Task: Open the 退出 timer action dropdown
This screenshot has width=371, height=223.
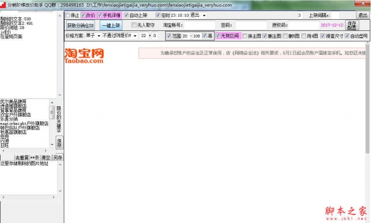Action: (x=204, y=15)
